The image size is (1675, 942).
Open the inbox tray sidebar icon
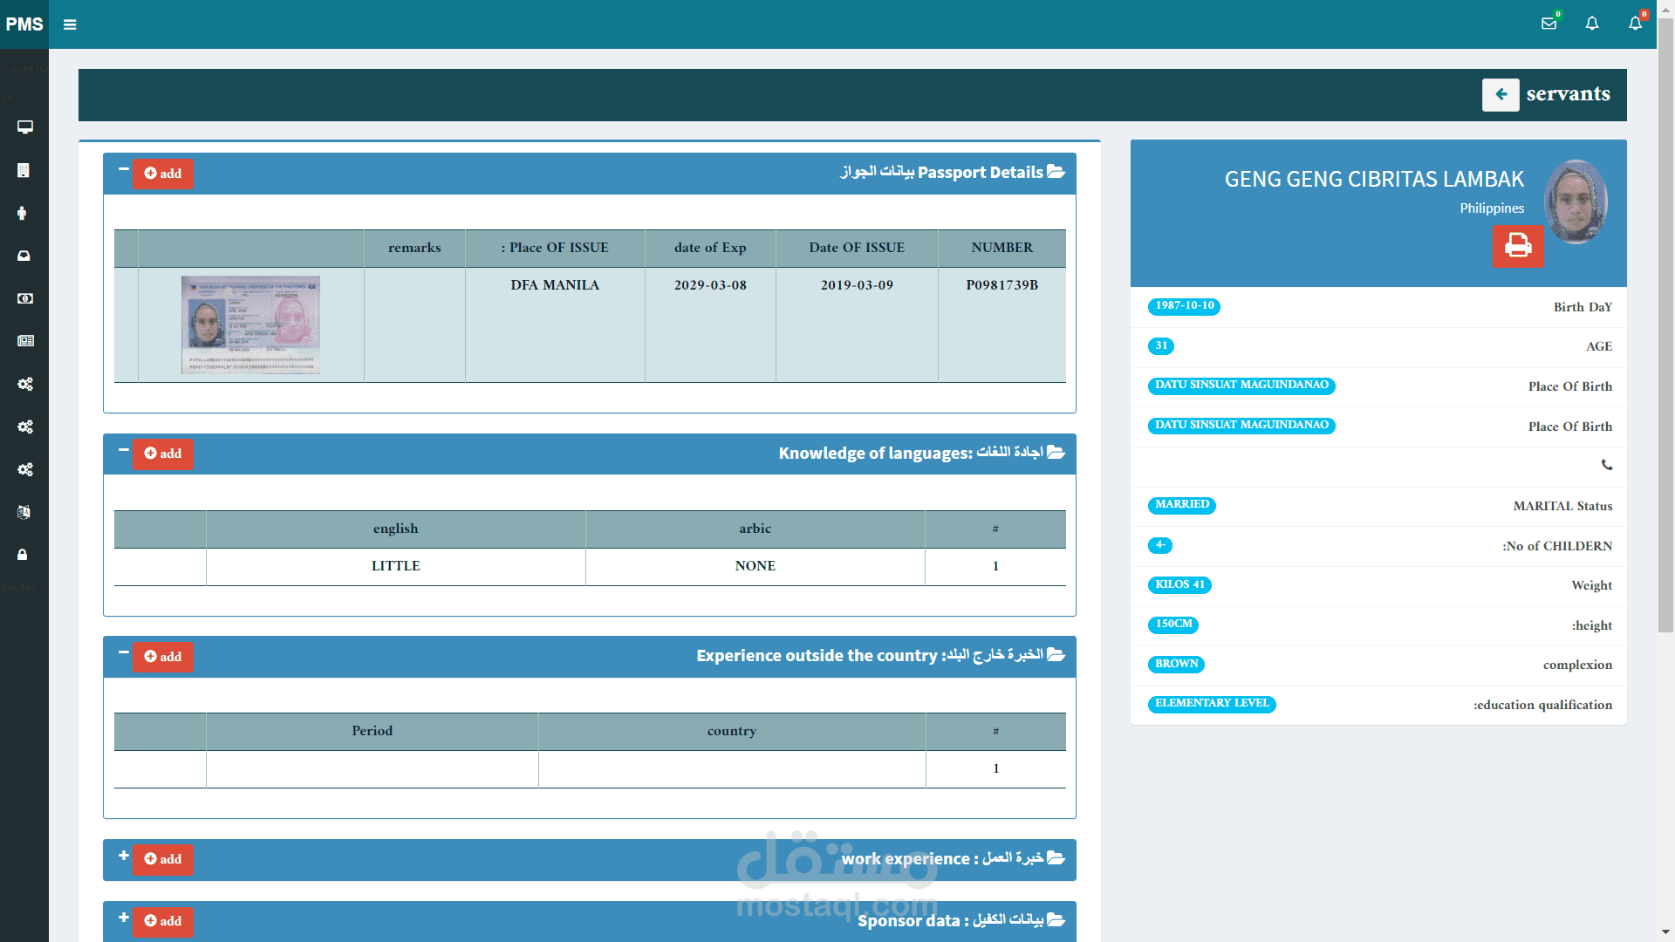pos(24,256)
